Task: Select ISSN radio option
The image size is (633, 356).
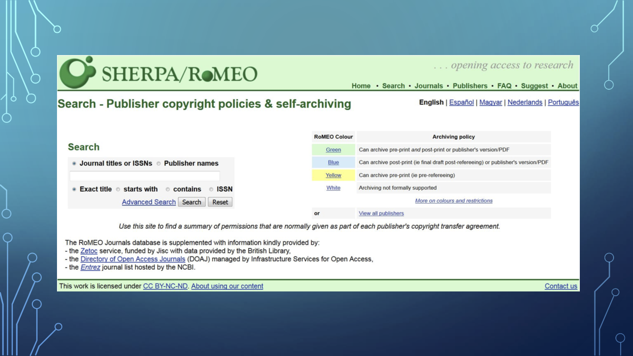Action: pyautogui.click(x=211, y=189)
